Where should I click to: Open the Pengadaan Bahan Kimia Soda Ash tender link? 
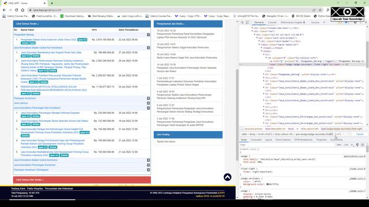[x=48, y=40]
